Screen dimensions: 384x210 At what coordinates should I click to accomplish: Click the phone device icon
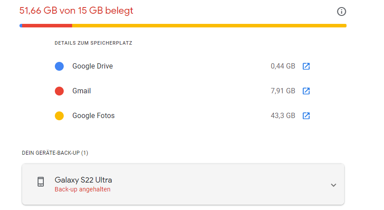pos(41,182)
